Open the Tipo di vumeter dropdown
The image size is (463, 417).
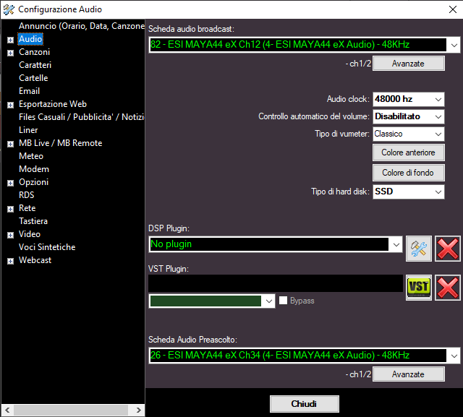(x=438, y=134)
